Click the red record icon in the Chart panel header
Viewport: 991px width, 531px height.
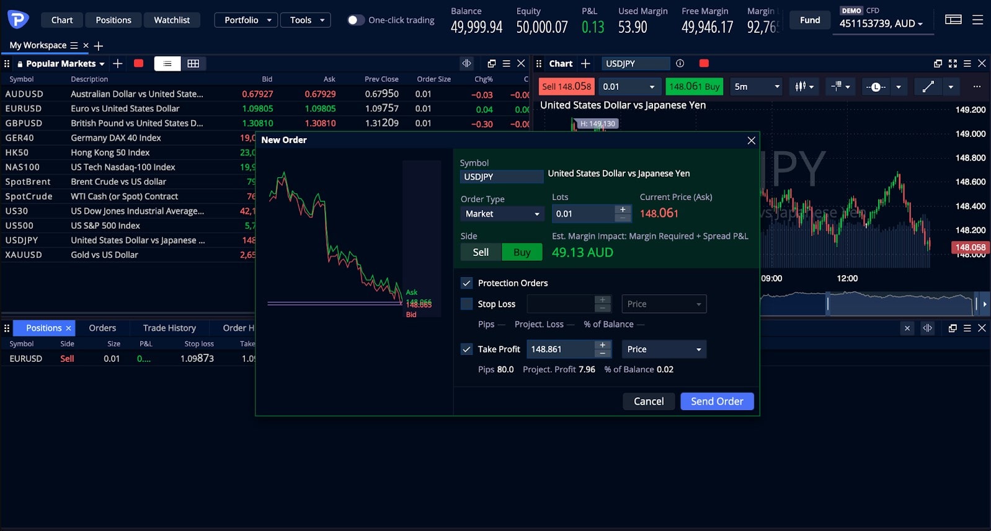coord(704,63)
